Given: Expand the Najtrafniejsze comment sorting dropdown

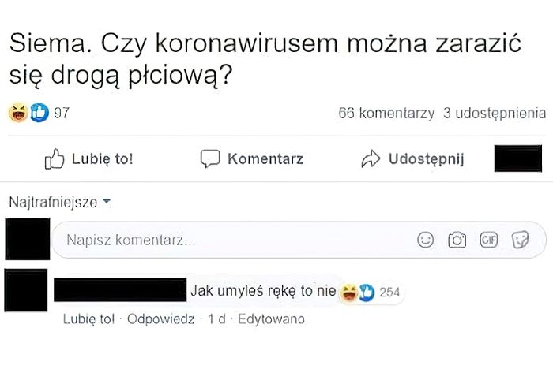Looking at the screenshot, I should click(59, 202).
